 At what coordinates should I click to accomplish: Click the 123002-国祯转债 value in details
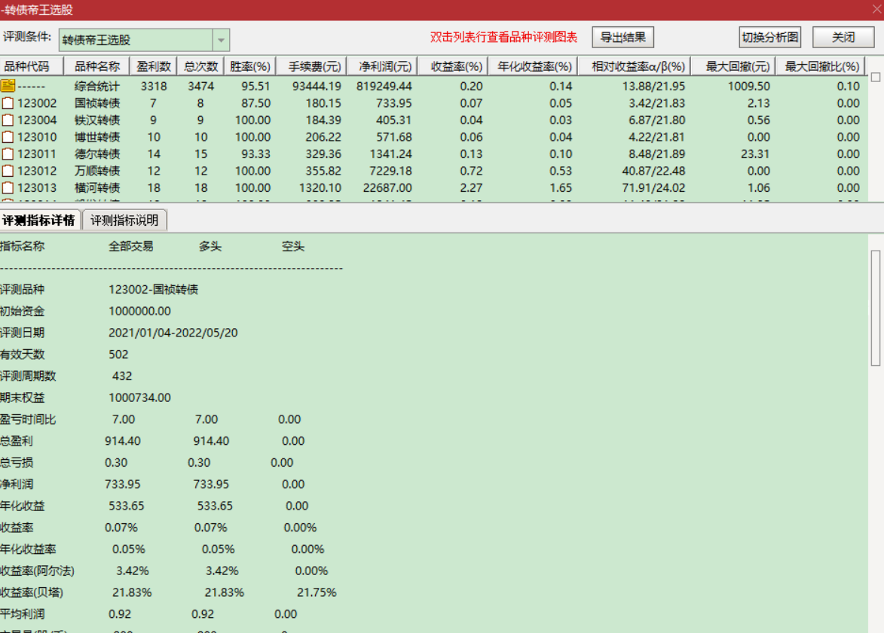tap(153, 290)
